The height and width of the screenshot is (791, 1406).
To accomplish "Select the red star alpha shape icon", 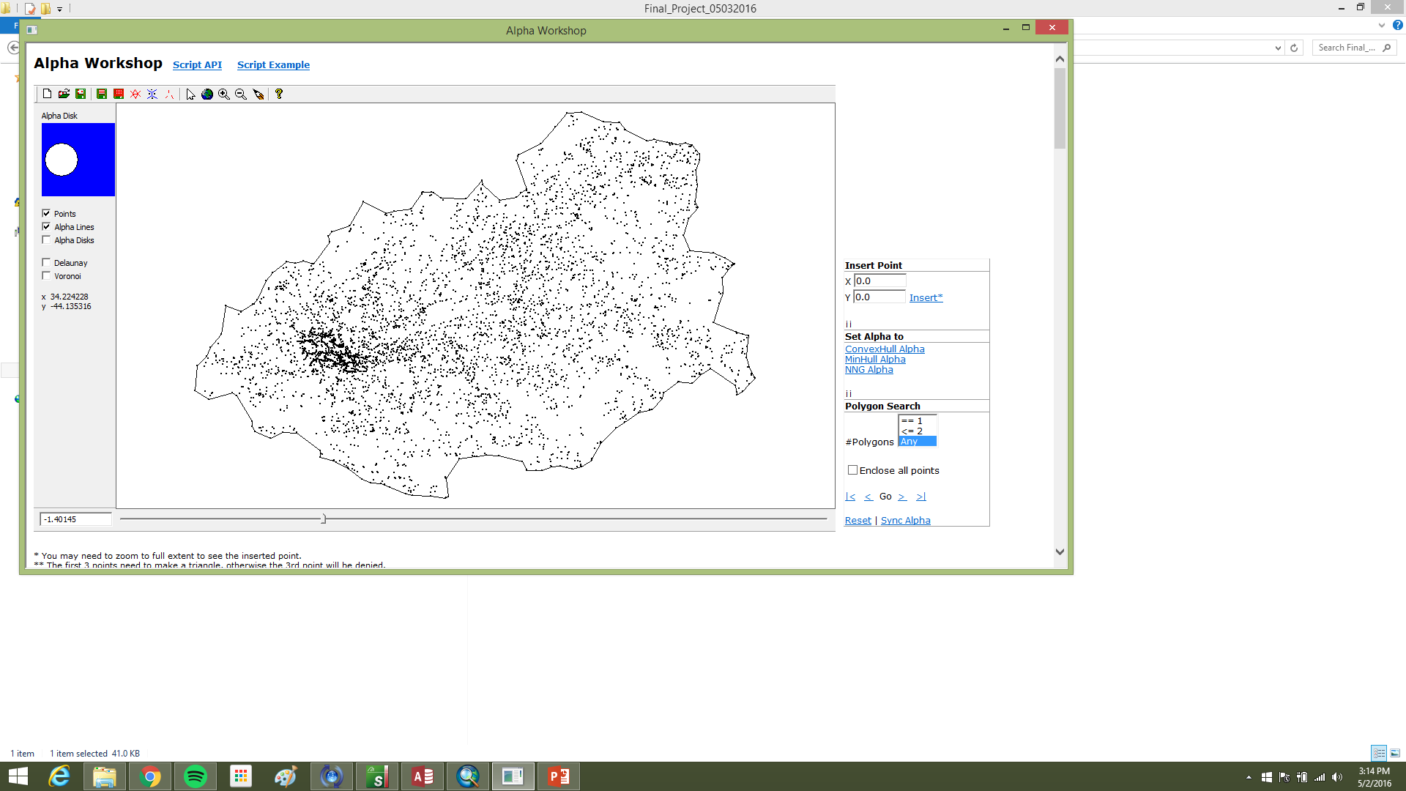I will coord(135,94).
